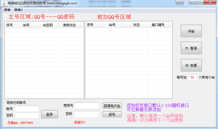Image resolution: width=218 pixels, height=129 pixels.
Task: Select the 状态 column header
Action: [137, 25]
